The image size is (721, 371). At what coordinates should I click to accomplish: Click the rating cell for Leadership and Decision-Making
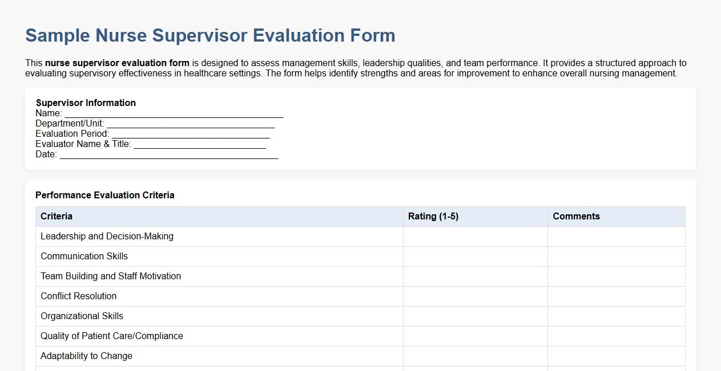(x=475, y=236)
